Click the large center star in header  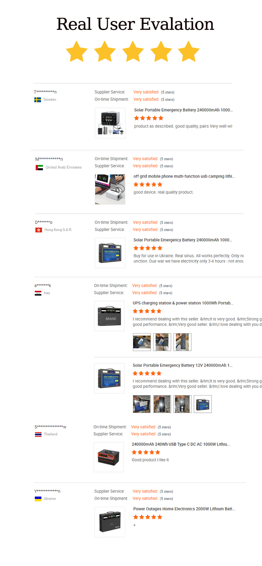(x=133, y=51)
